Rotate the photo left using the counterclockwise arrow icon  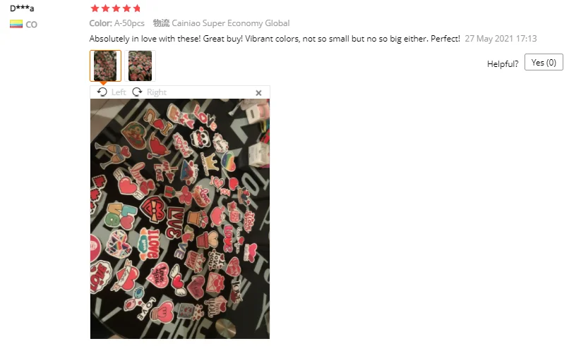pyautogui.click(x=102, y=92)
